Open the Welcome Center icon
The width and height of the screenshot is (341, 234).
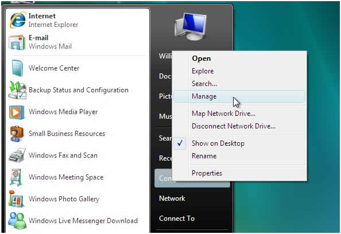17,68
